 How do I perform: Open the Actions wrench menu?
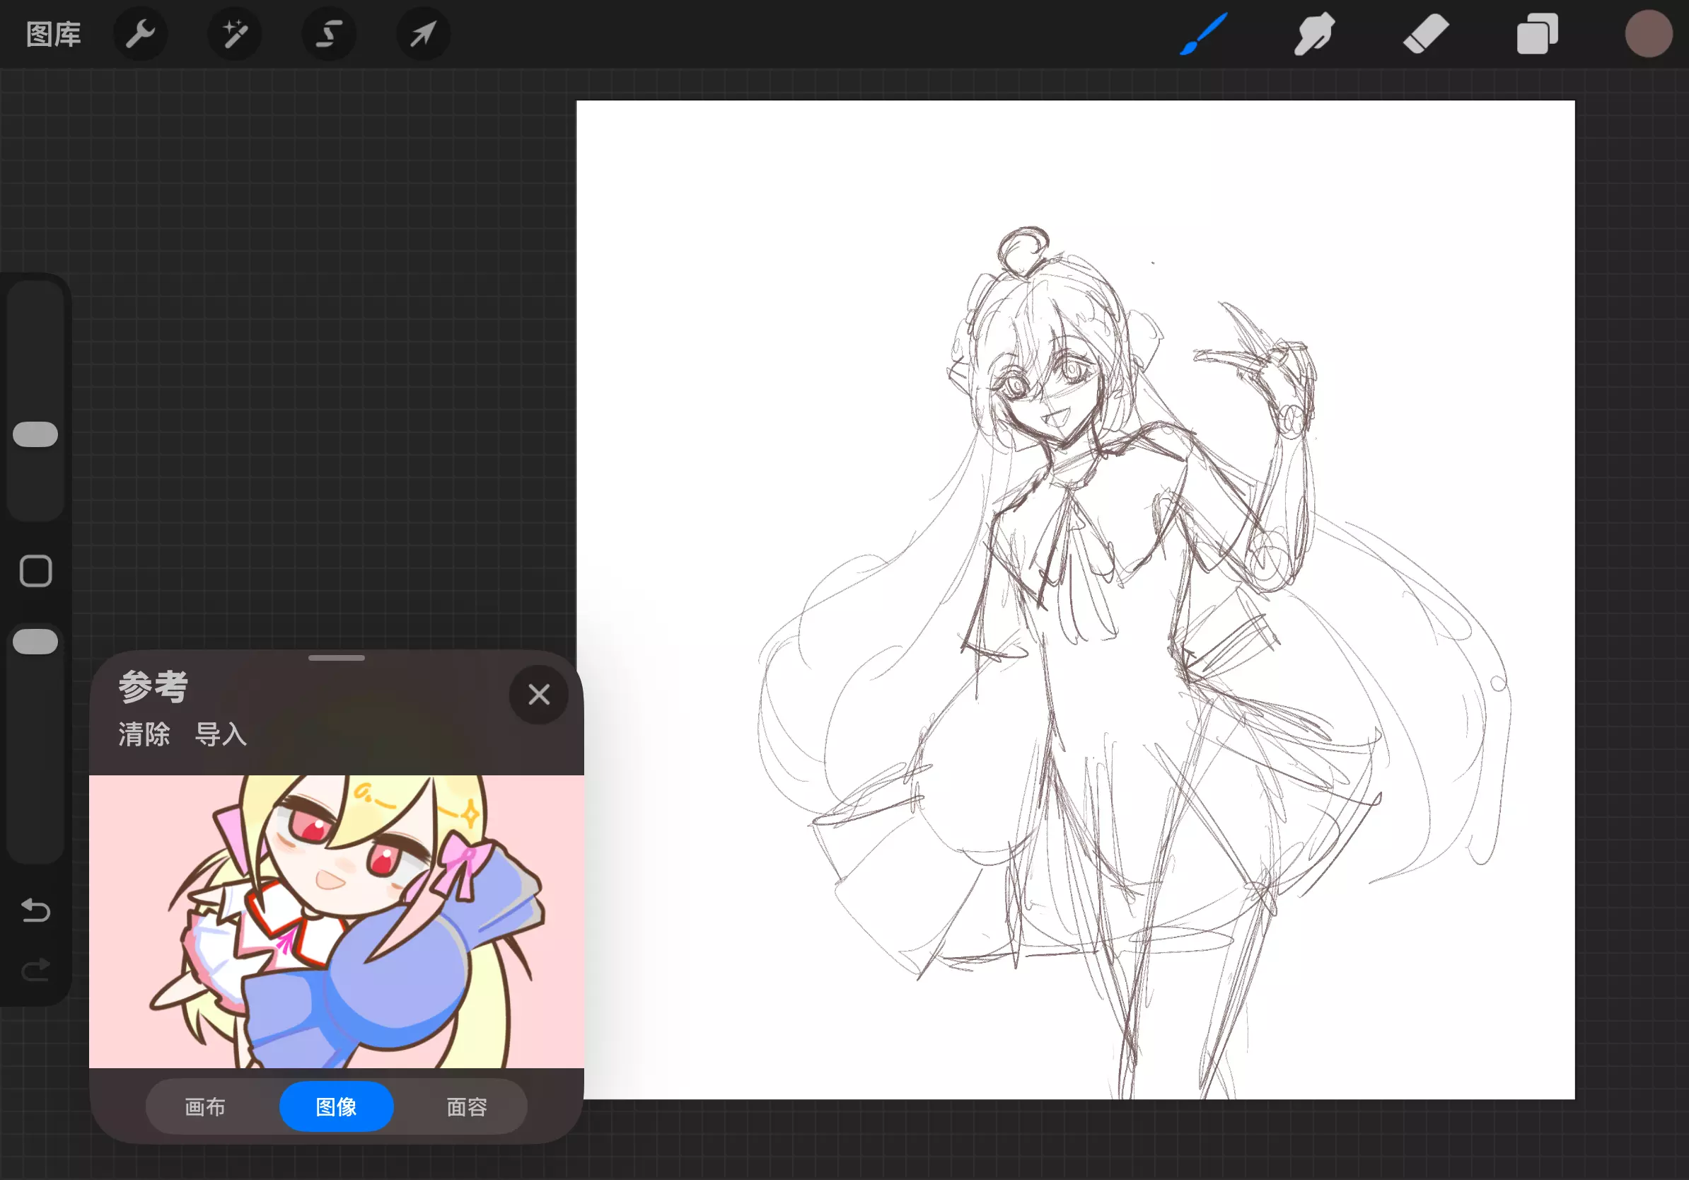pyautogui.click(x=140, y=34)
